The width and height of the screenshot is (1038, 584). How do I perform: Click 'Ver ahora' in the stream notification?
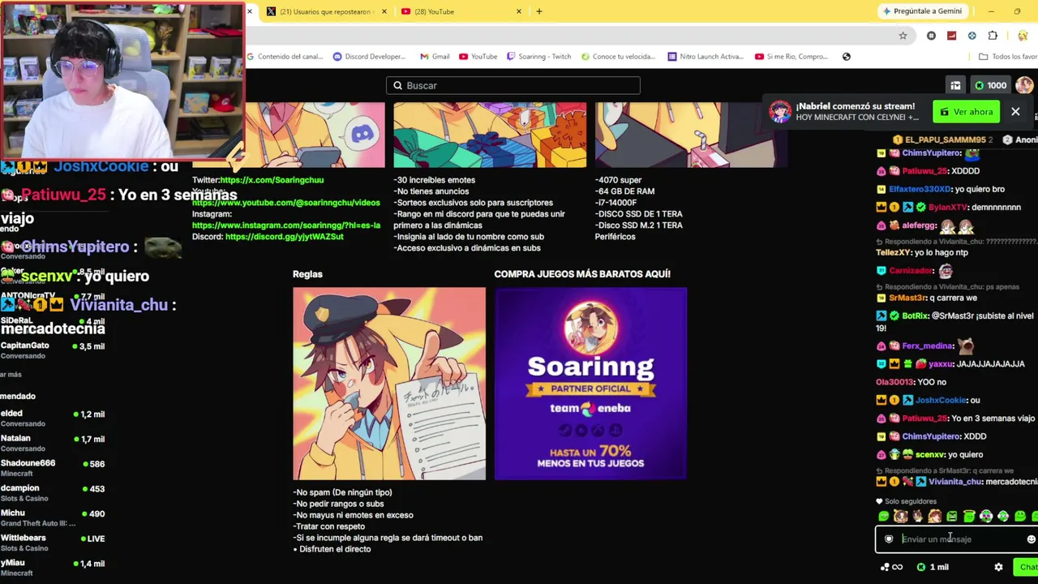tap(967, 112)
